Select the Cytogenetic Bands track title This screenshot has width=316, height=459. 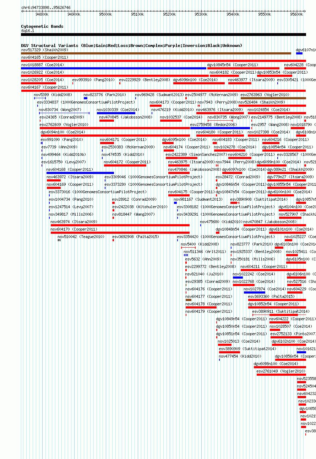(42, 26)
